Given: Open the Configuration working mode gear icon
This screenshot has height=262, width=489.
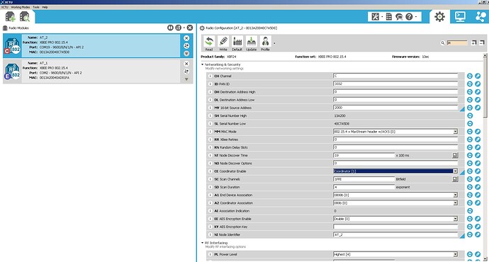Looking at the screenshot, I should tap(439, 16).
